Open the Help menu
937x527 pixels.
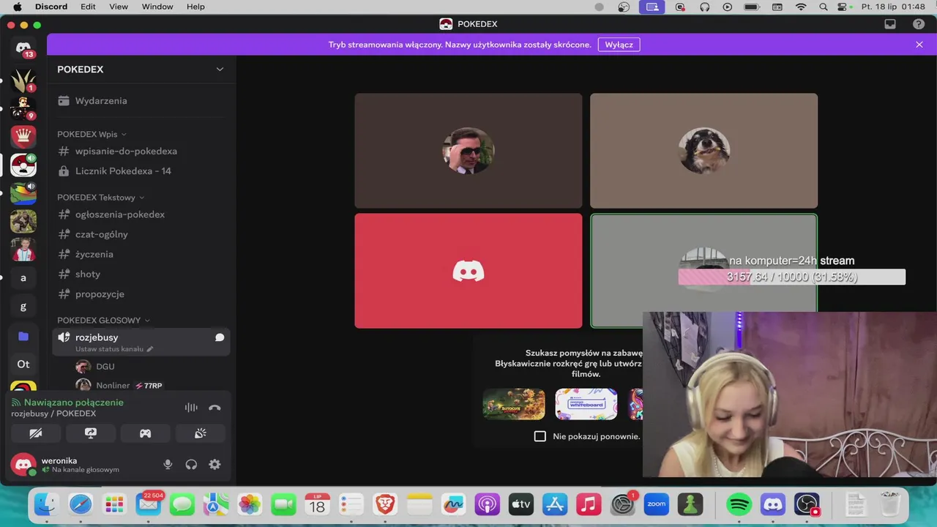tap(195, 7)
